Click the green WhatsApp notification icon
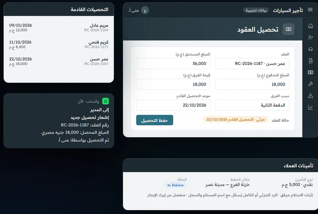The width and height of the screenshot is (318, 214). [x=105, y=101]
